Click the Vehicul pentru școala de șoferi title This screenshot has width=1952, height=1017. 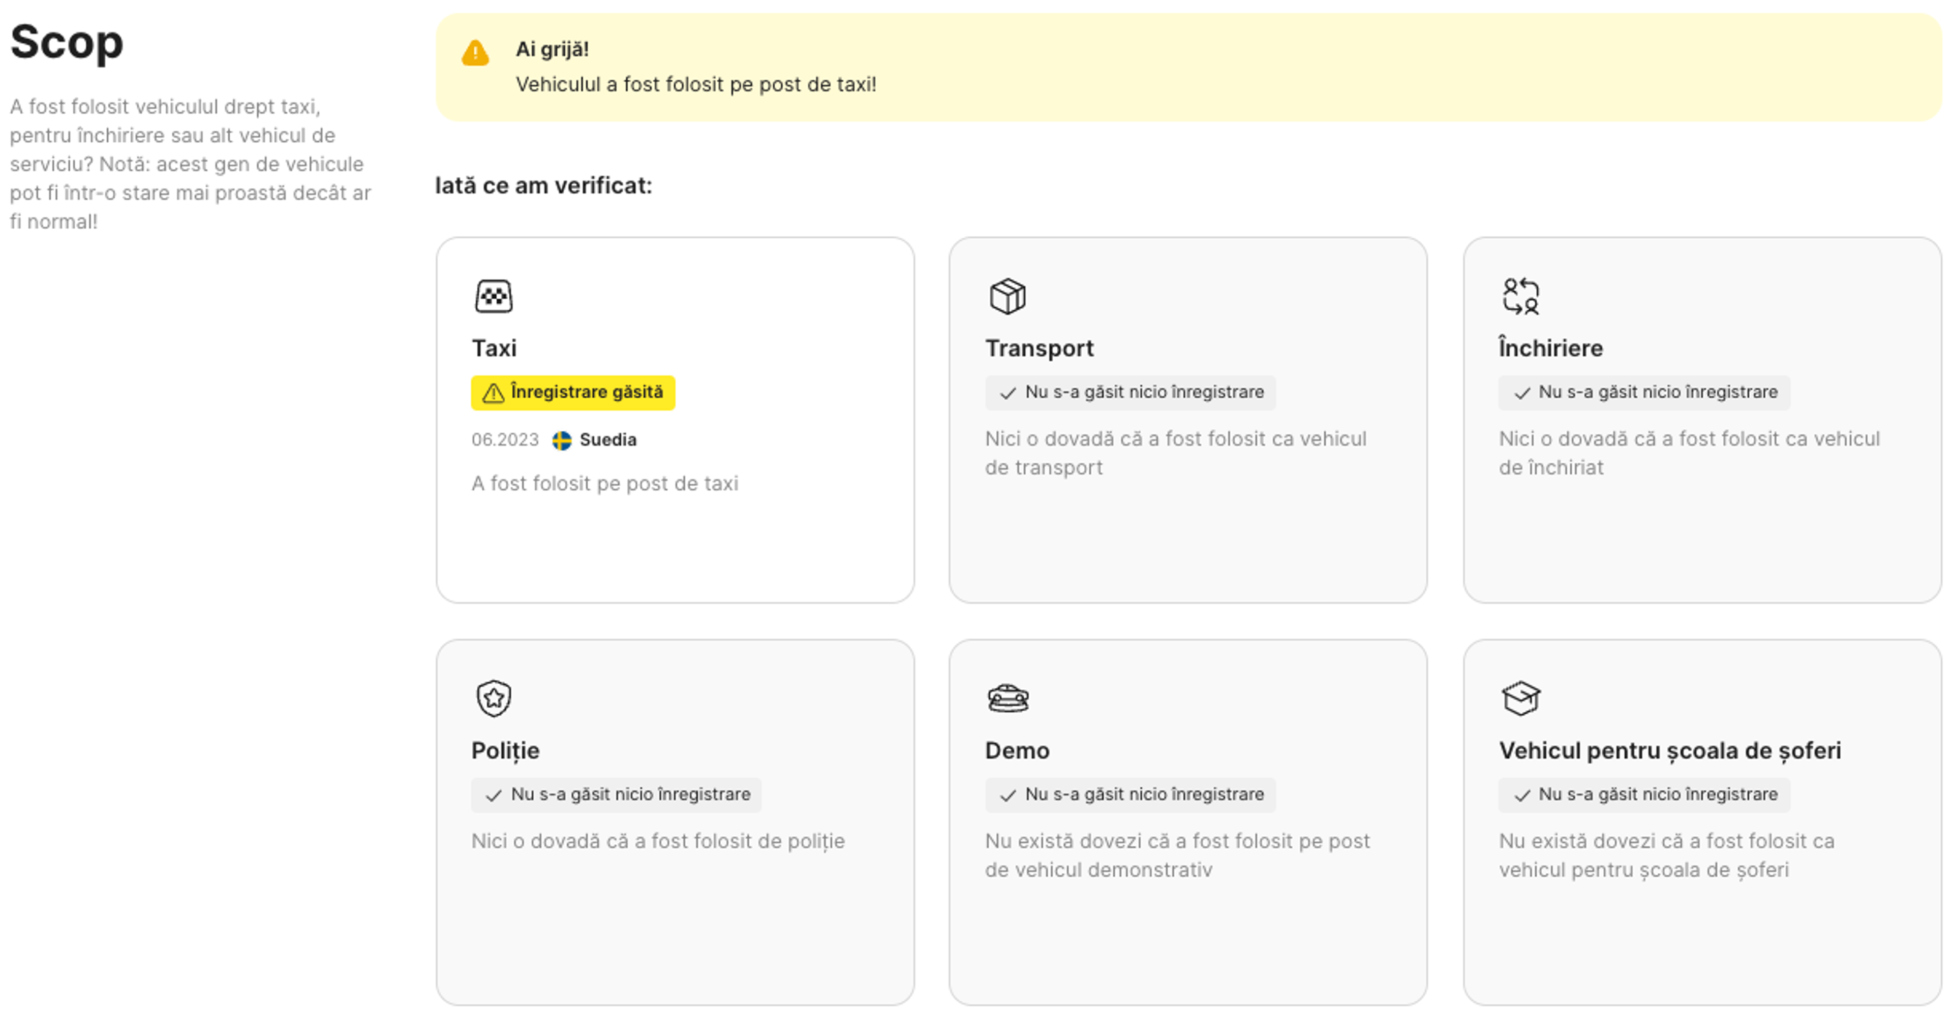point(1669,750)
